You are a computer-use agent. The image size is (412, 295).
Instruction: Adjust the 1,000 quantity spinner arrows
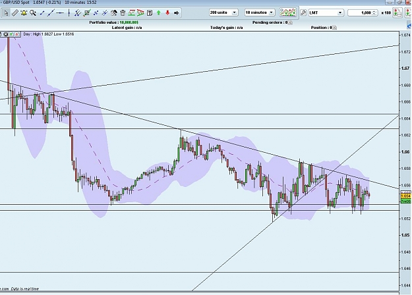pos(374,13)
